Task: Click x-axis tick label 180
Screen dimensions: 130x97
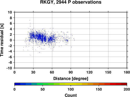Action: click(x=127, y=72)
